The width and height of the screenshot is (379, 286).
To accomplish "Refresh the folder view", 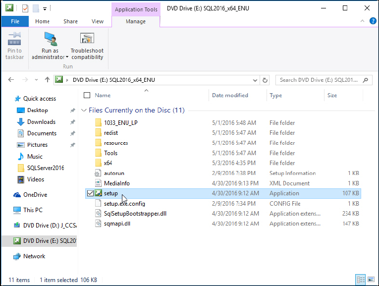I will point(265,80).
